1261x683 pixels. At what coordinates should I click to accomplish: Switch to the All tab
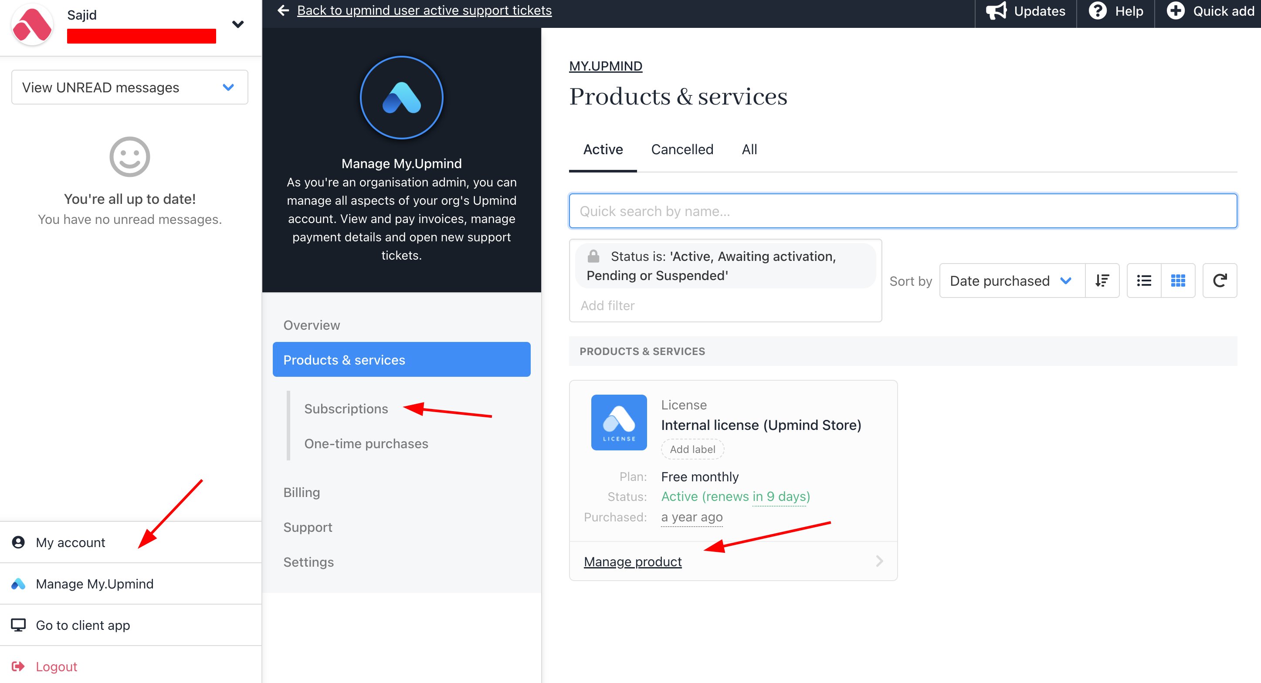749,150
